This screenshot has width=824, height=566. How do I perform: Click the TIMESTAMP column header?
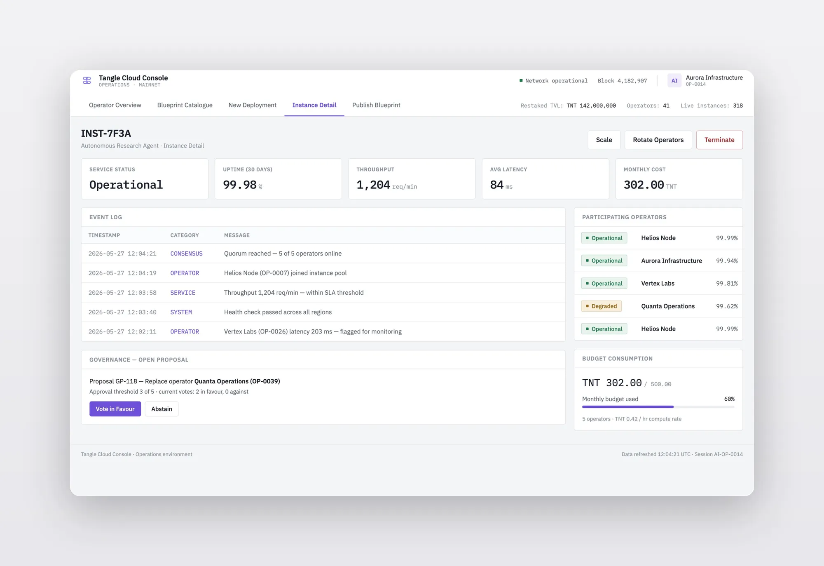click(x=104, y=235)
